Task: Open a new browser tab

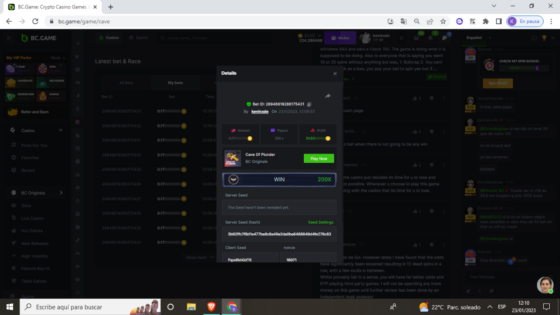Action: pos(111,7)
